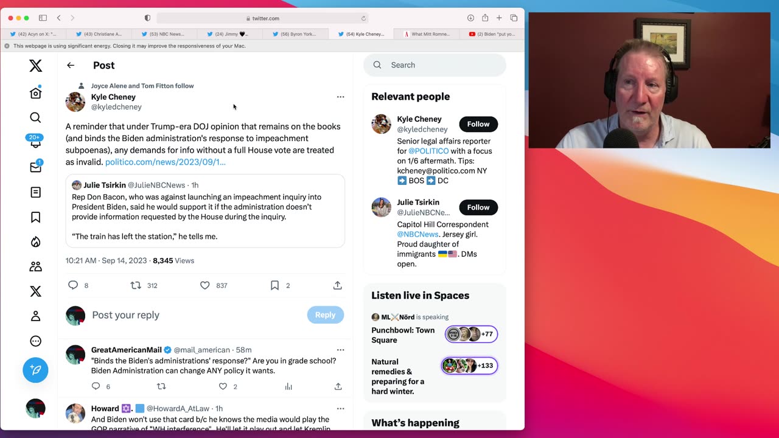Open Bookmarks icon in sidebar
779x438 pixels.
35,217
